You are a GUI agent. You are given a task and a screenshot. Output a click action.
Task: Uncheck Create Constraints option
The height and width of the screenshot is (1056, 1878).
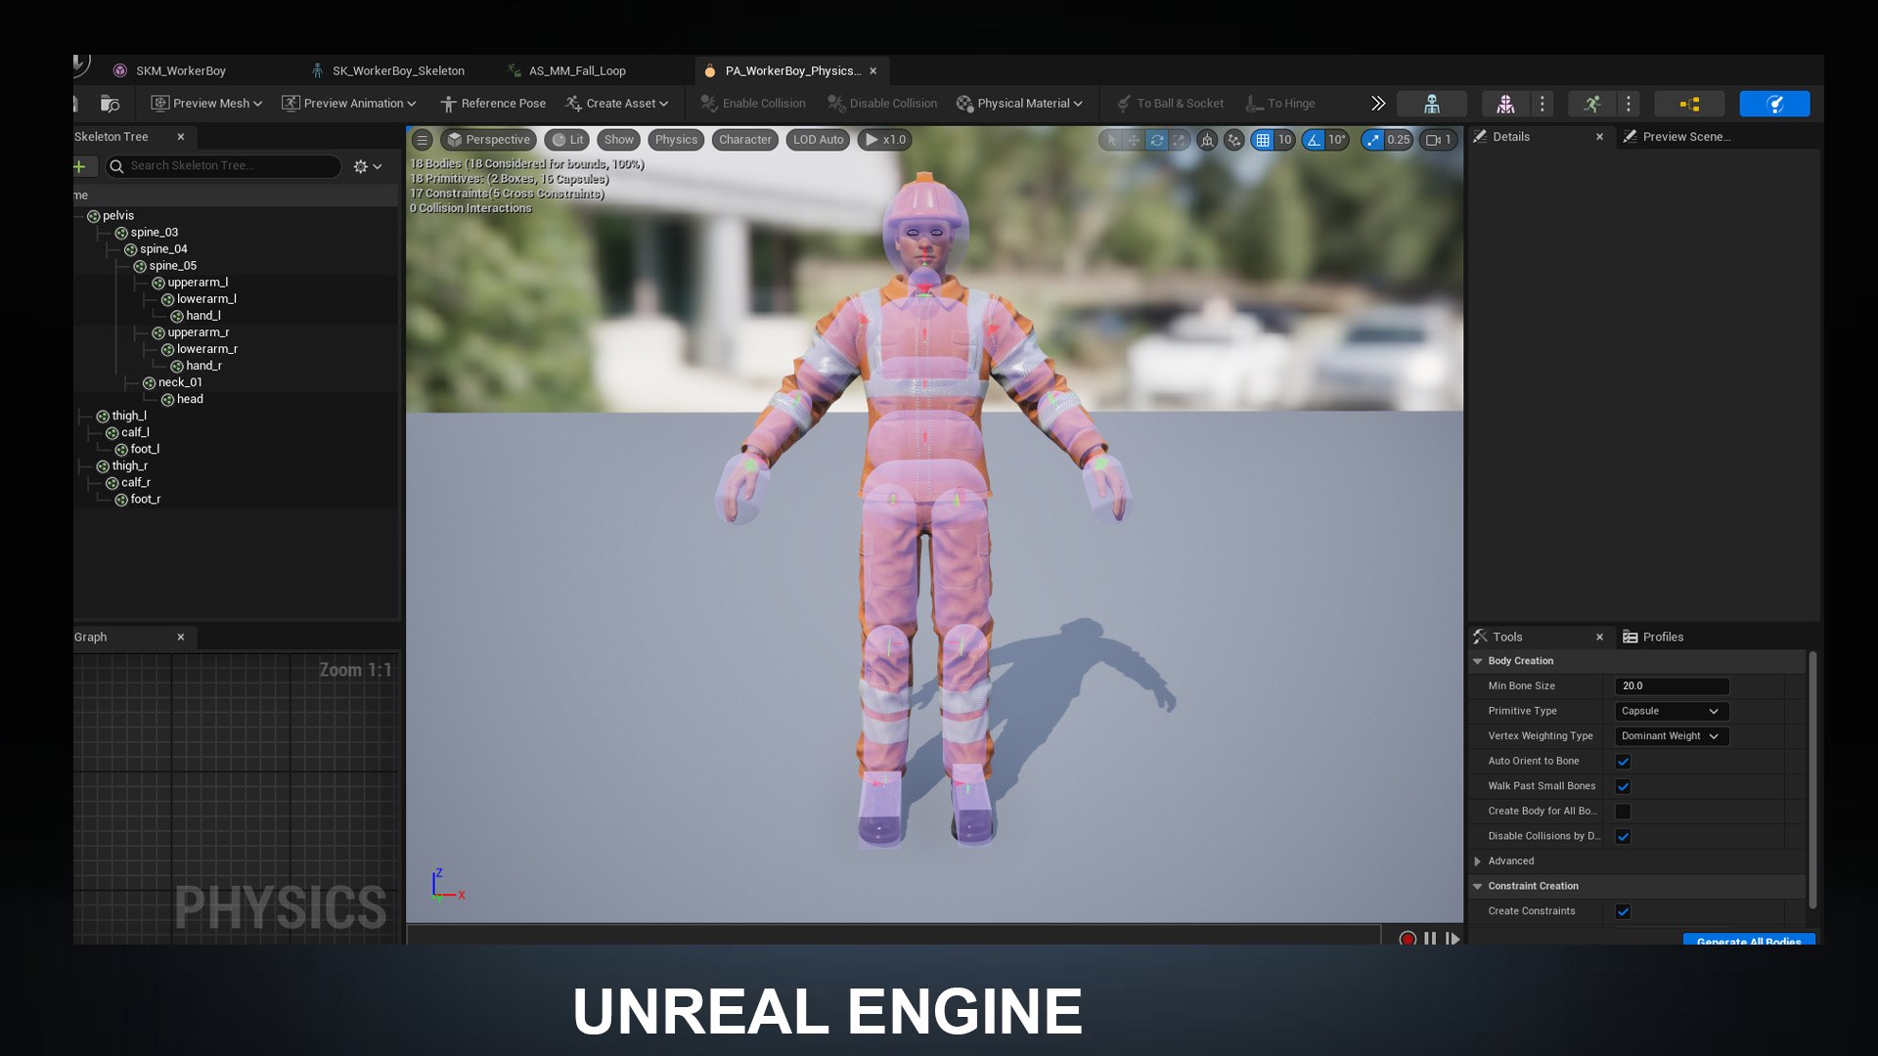coord(1623,911)
